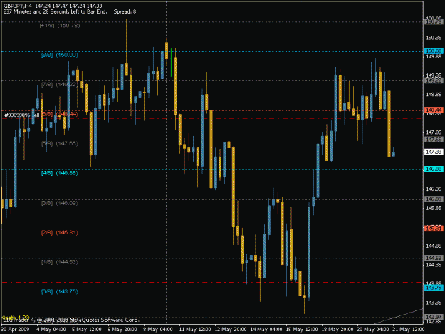Click the [7/8] (149.22) level label
445x334 pixels.
coord(59,85)
